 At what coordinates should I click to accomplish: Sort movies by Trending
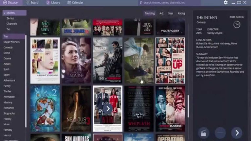[150, 13]
